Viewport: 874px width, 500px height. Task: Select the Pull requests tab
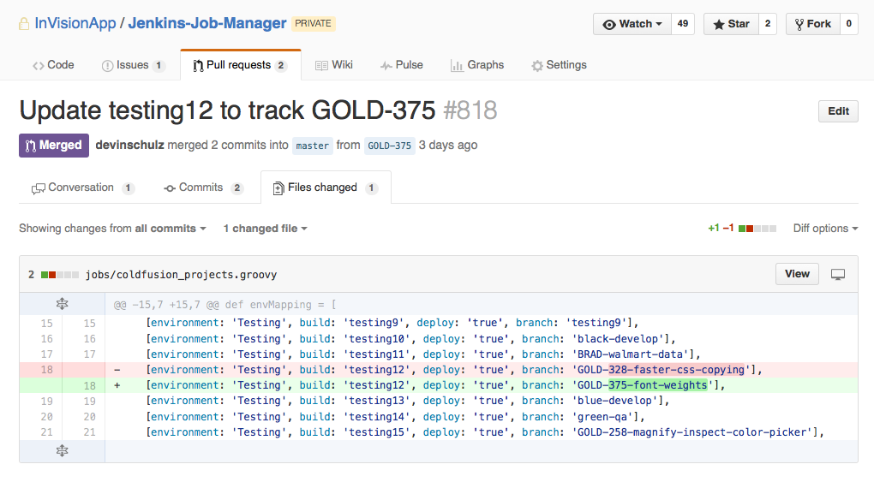click(240, 65)
